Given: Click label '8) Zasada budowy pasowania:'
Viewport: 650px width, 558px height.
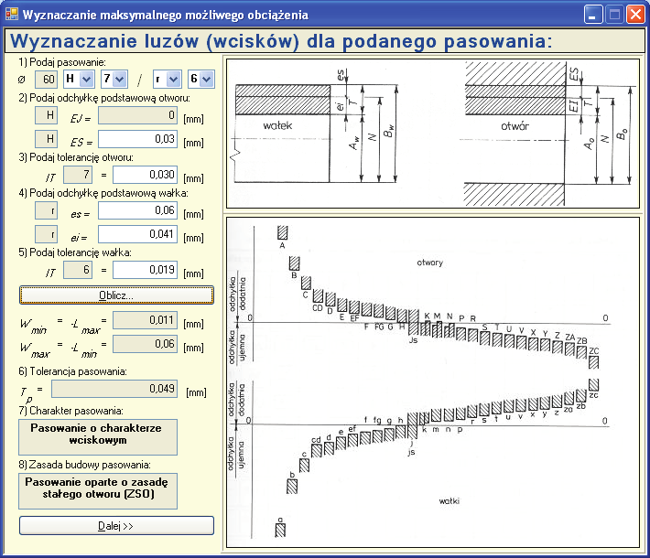Looking at the screenshot, I should (84, 465).
